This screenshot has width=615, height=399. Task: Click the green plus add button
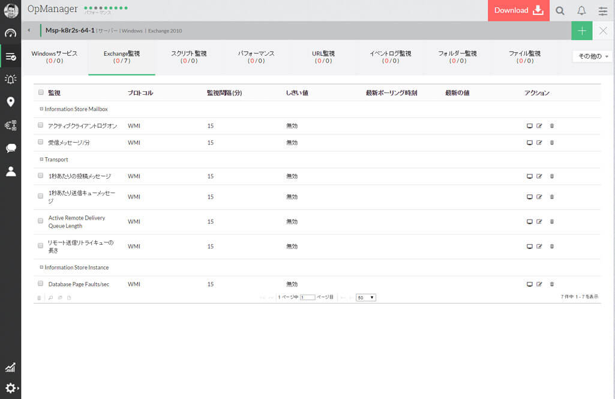pos(581,31)
